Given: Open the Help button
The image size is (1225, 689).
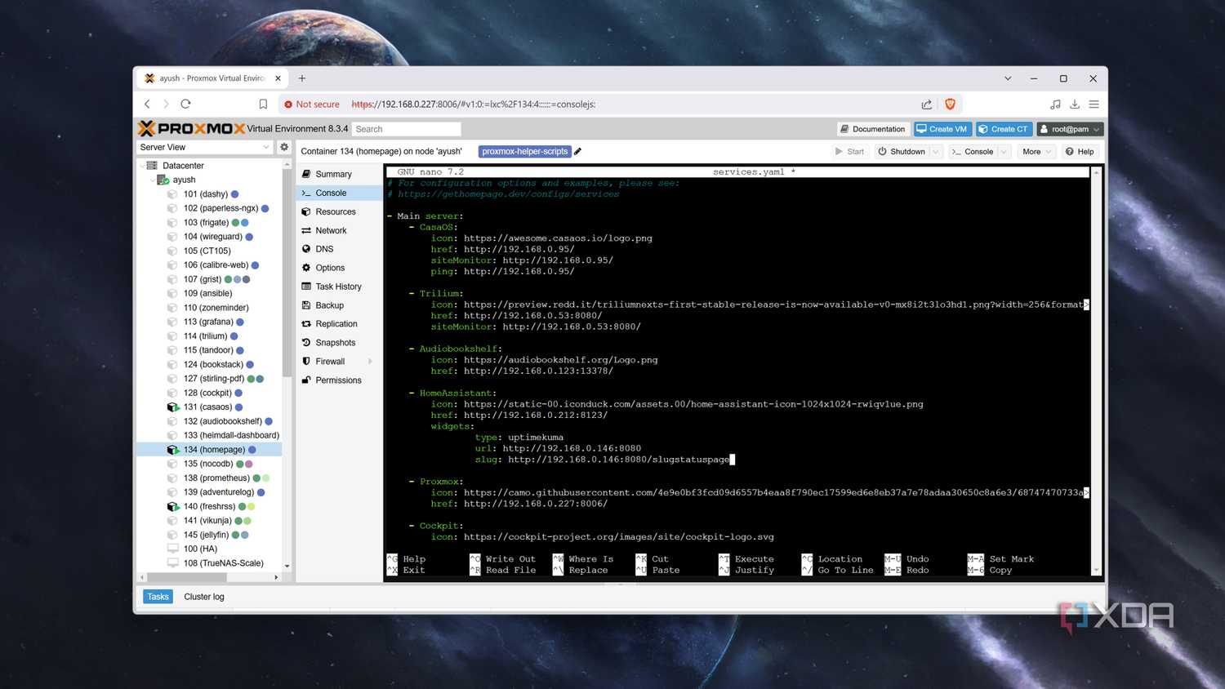Looking at the screenshot, I should [1080, 151].
